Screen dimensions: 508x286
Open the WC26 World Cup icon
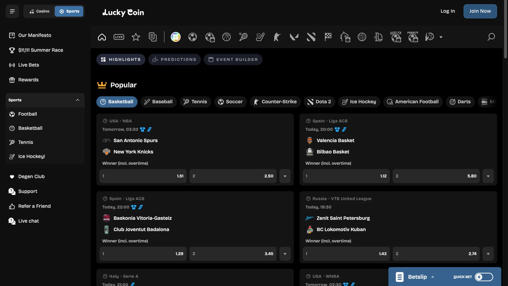pyautogui.click(x=176, y=37)
